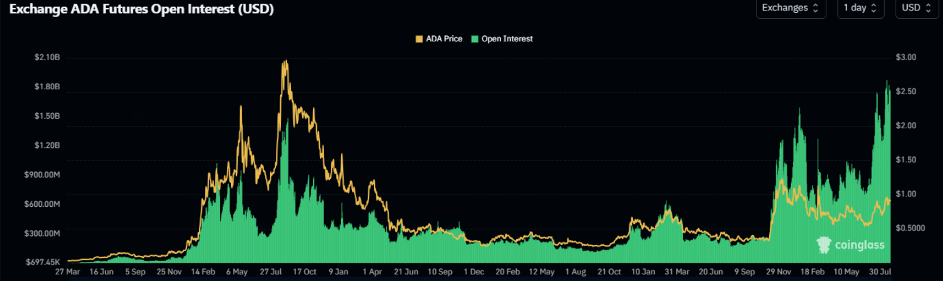The width and height of the screenshot is (943, 281).
Task: Click the $1.50 right axis label
Action: 906,159
